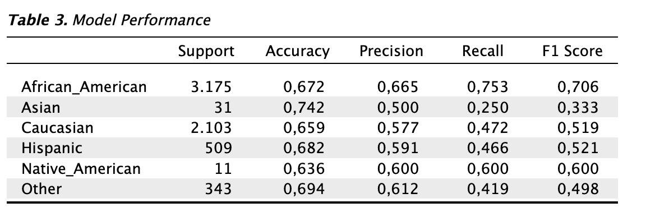Viewport: 646px width, 221px height.
Task: Select the Hispanic row label
Action: click(x=52, y=148)
